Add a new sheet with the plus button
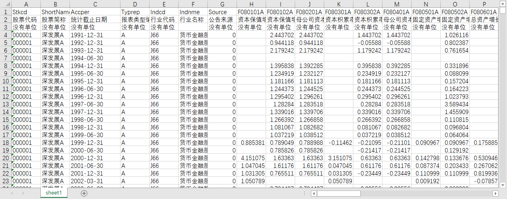The height and width of the screenshot is (199, 507). pyautogui.click(x=84, y=193)
